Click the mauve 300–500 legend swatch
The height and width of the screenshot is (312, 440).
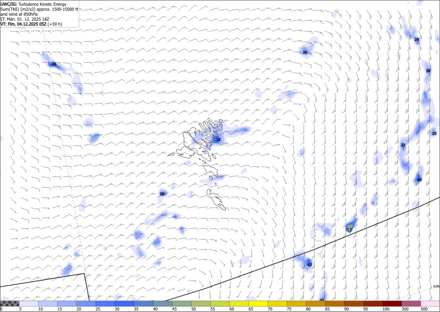coord(411,304)
